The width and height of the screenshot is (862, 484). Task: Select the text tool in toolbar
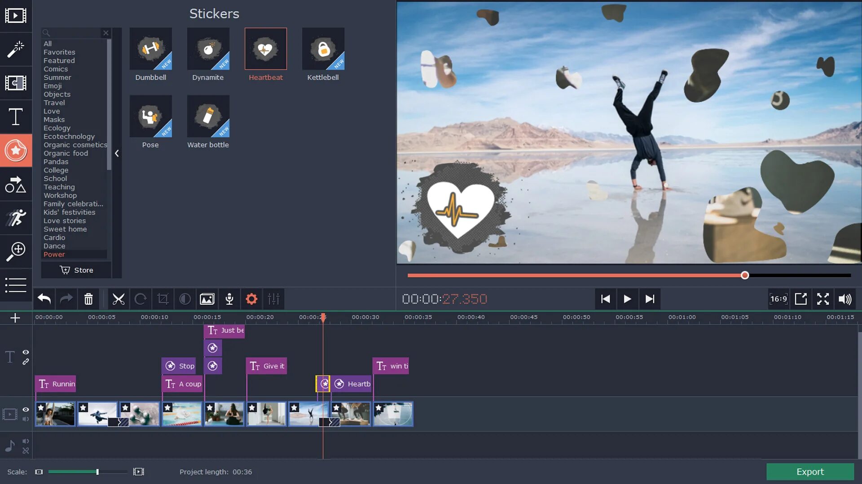[x=16, y=117]
